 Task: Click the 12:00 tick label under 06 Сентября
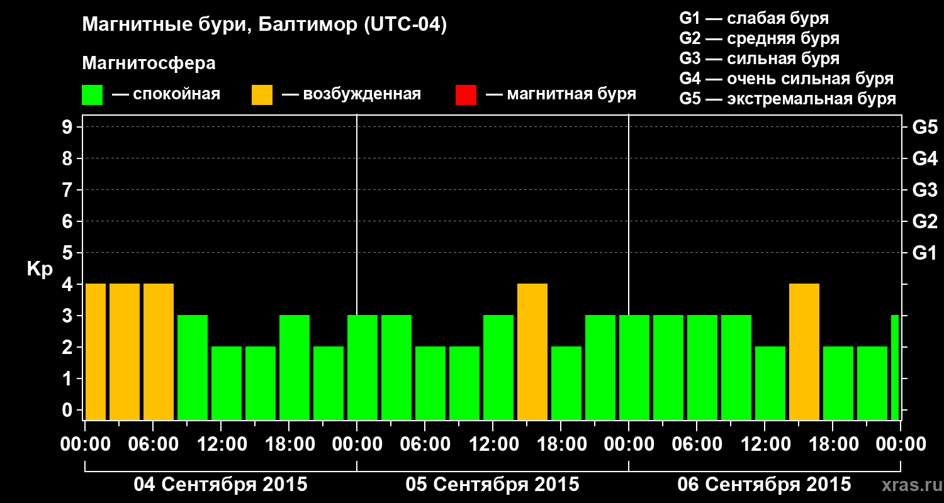coord(765,445)
